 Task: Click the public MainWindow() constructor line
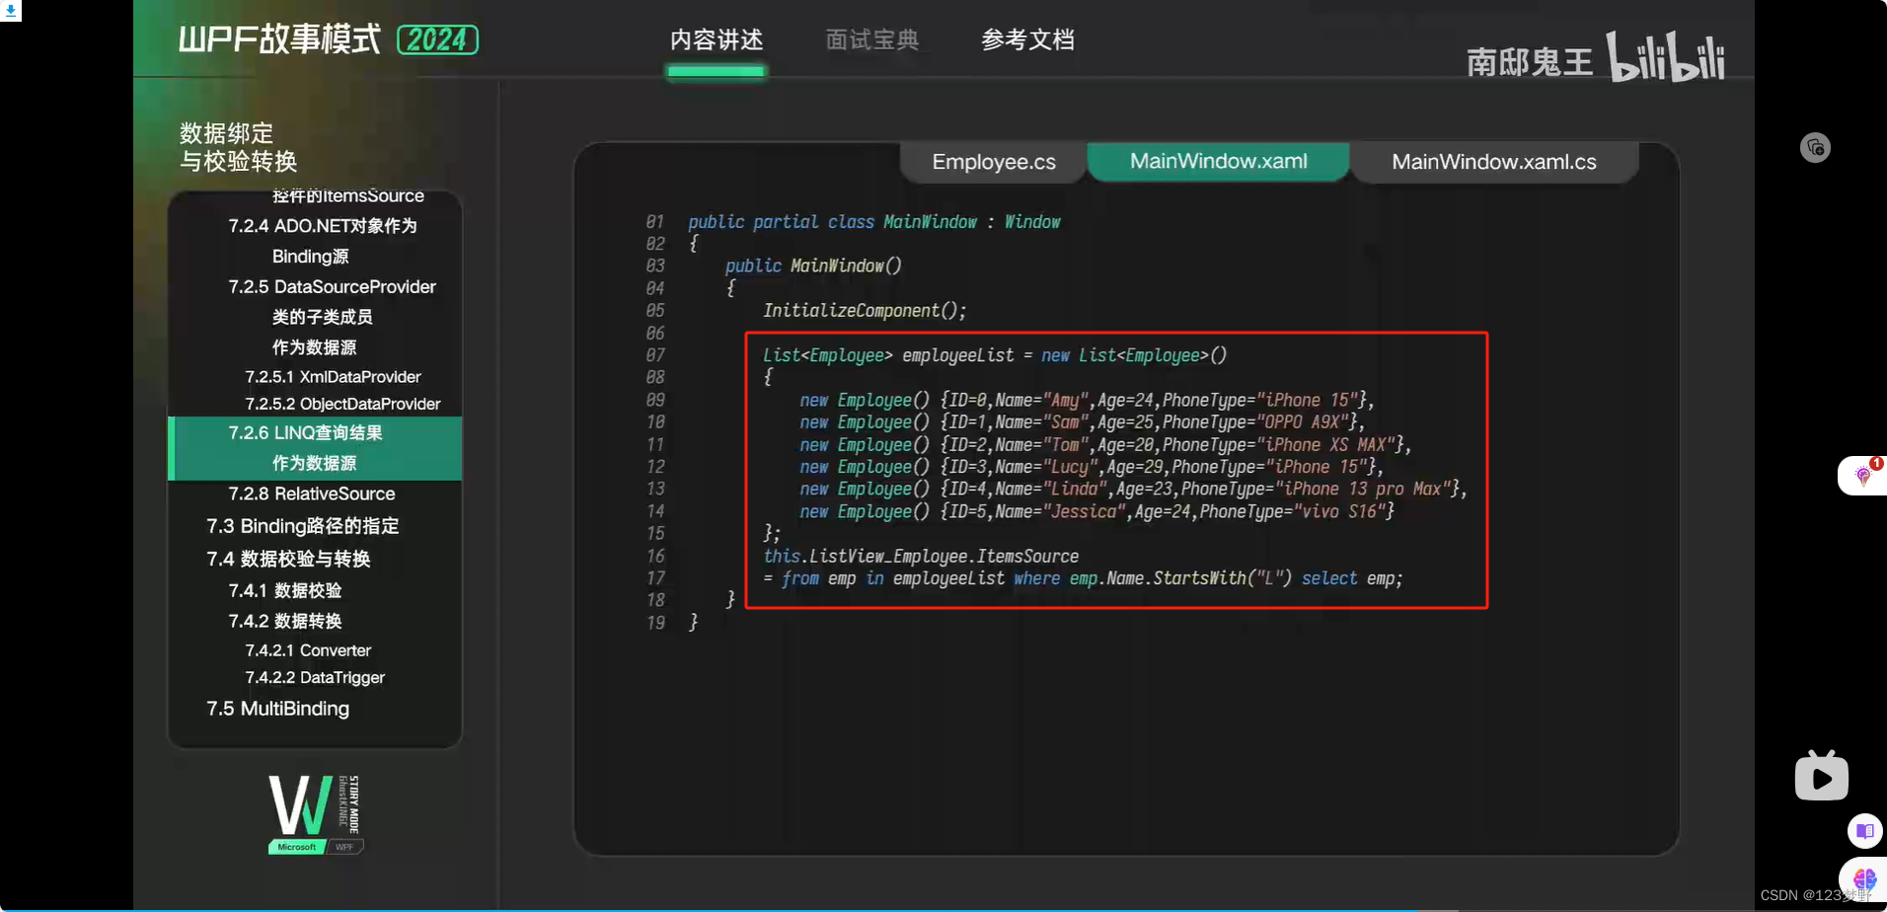(813, 266)
